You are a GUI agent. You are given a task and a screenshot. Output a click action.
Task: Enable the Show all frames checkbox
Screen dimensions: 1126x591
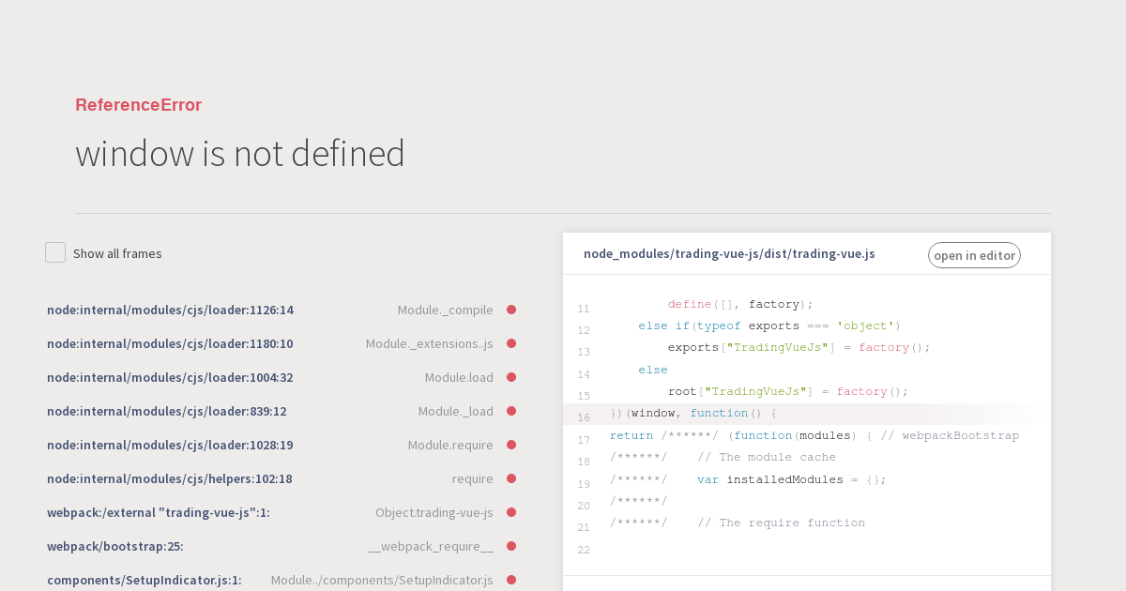(x=55, y=252)
